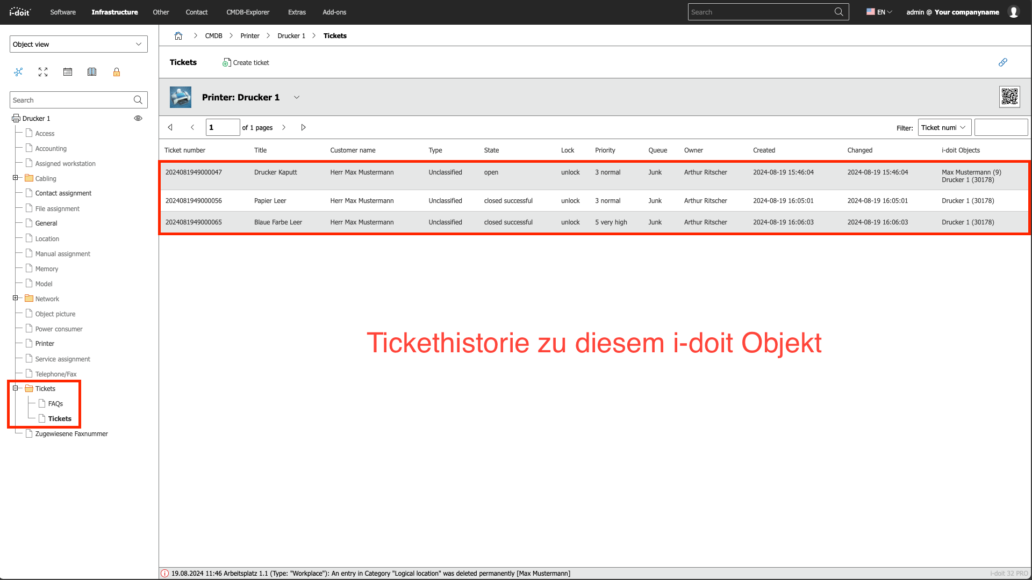Open the EN language selector
1032x580 pixels.
point(879,12)
